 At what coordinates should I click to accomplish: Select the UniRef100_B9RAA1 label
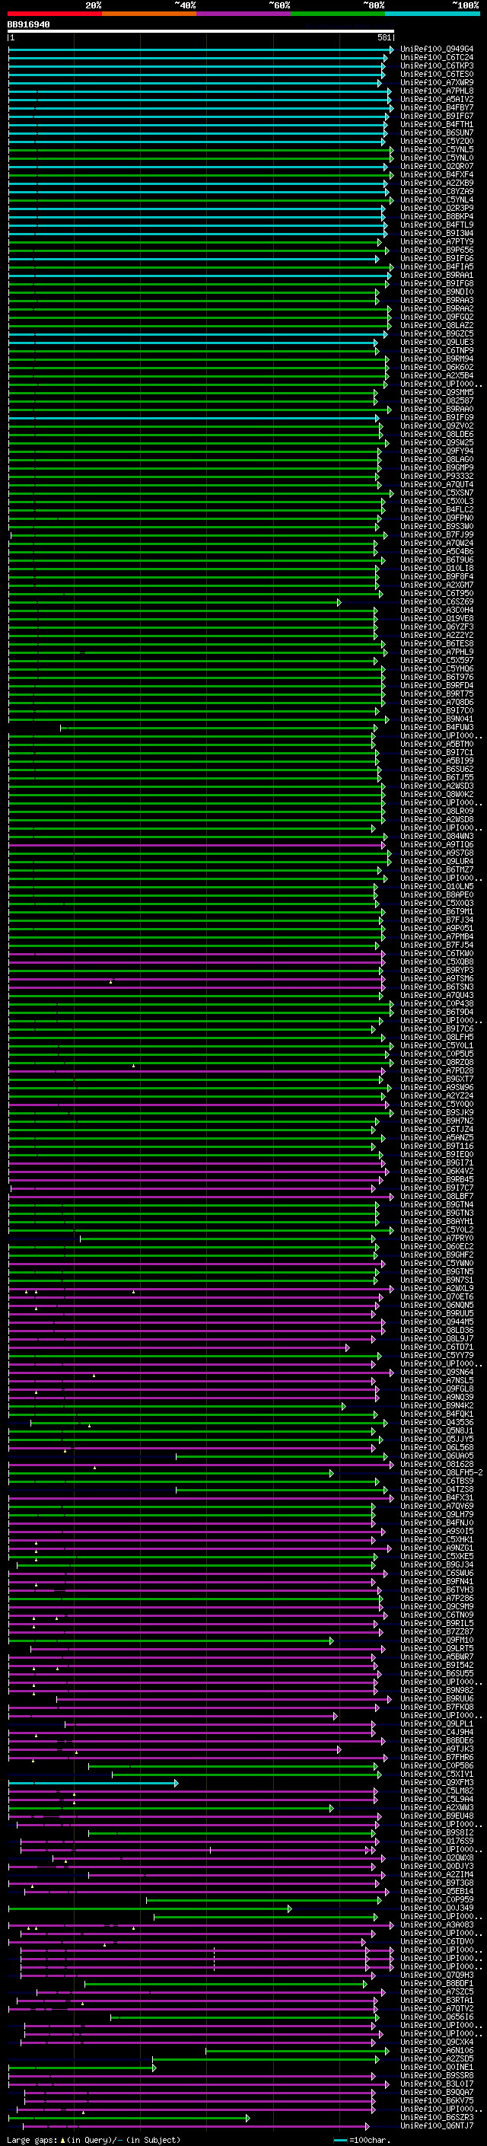coord(437,275)
